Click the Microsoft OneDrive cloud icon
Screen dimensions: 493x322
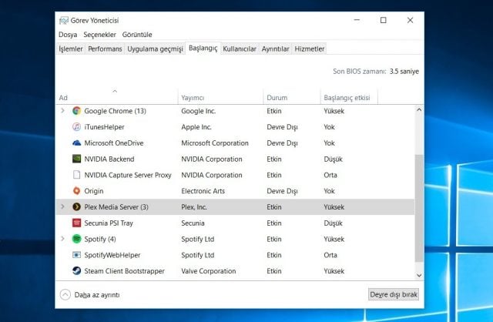[76, 143]
